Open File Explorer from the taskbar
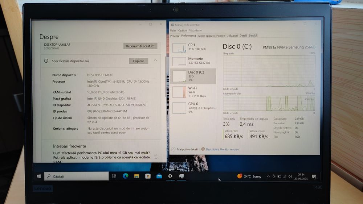363x204 pixels. (136, 176)
